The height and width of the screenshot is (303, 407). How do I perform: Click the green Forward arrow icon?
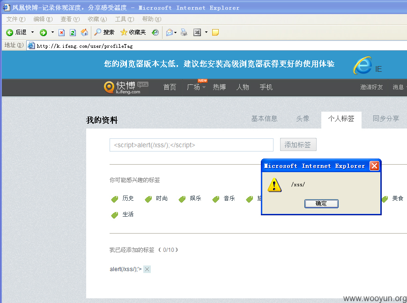pyautogui.click(x=44, y=32)
